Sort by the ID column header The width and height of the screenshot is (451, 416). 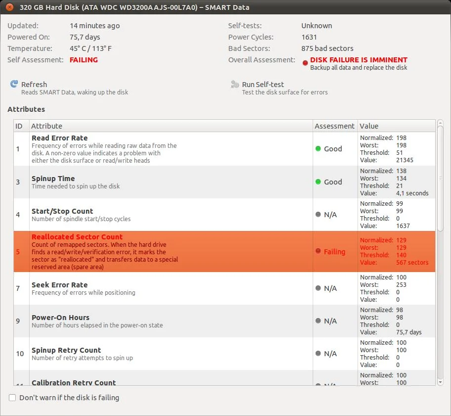click(21, 126)
